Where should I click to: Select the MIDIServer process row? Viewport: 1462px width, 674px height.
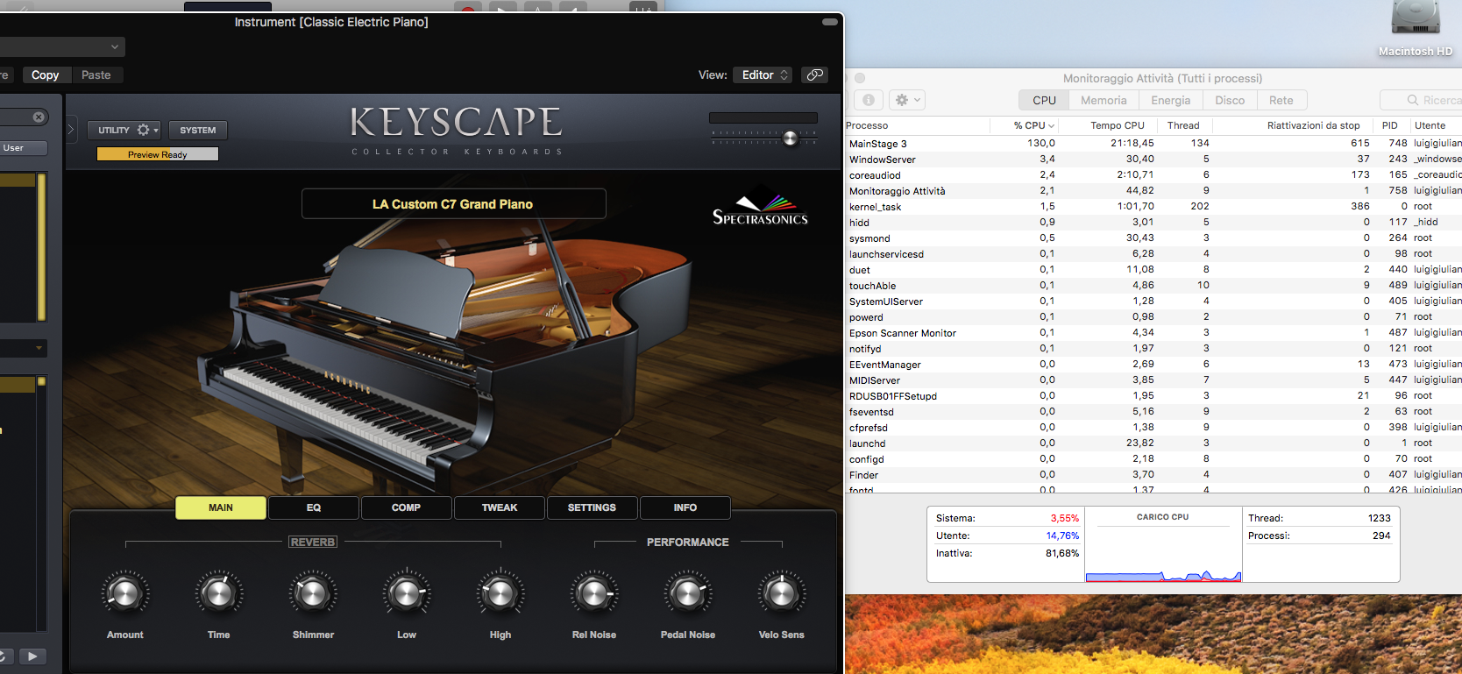point(1153,380)
